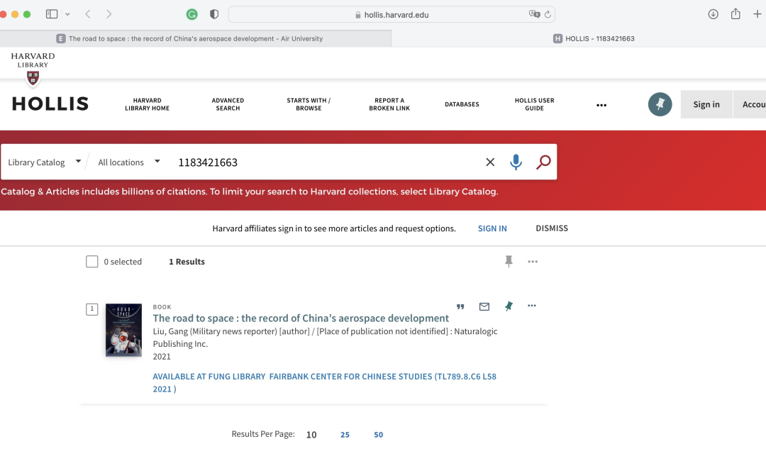This screenshot has height=461, width=766.
Task: Go back with the left arrow
Action: tap(88, 14)
